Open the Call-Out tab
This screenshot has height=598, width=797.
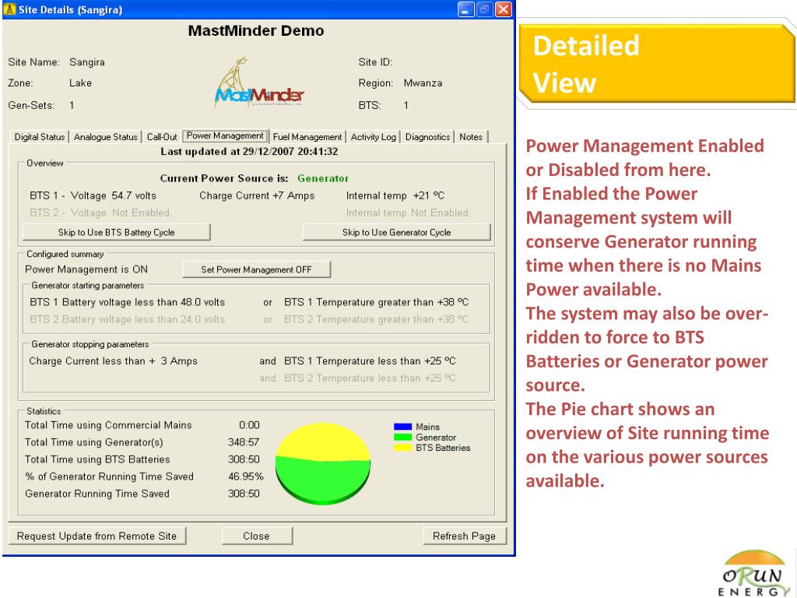coord(162,137)
